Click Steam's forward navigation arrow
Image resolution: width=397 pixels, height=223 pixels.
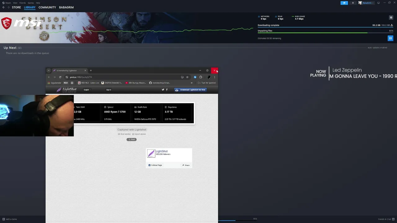8,7
